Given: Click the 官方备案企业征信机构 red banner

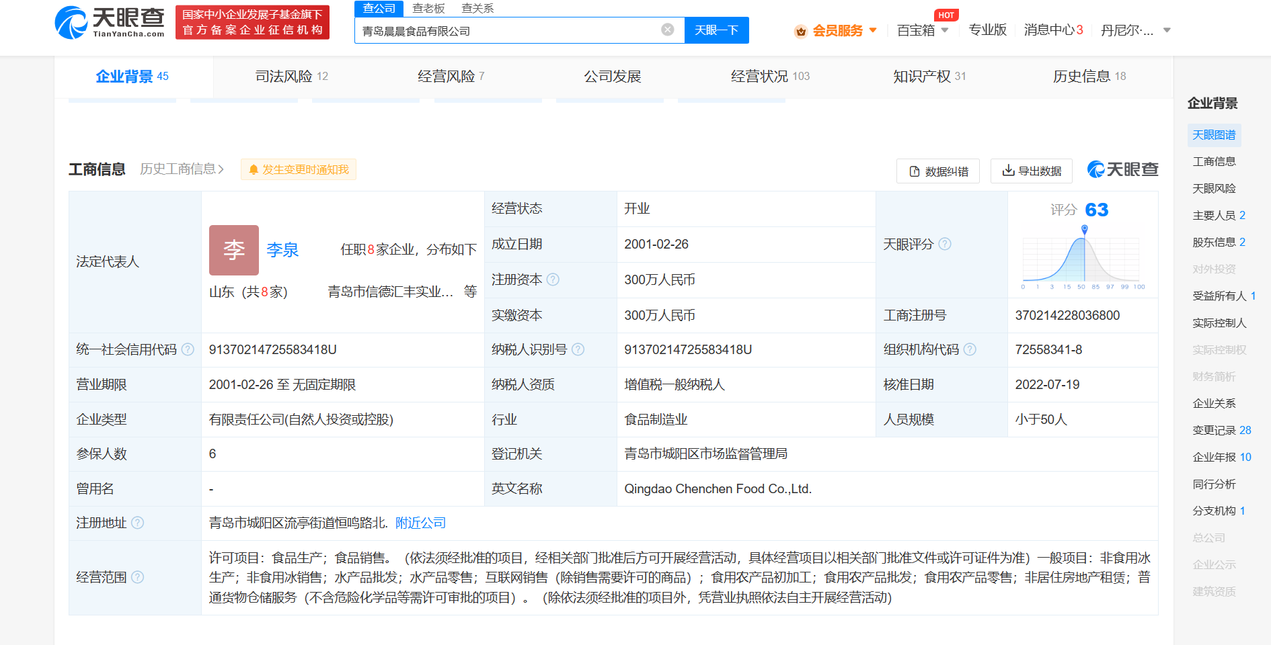Looking at the screenshot, I should pos(252,23).
